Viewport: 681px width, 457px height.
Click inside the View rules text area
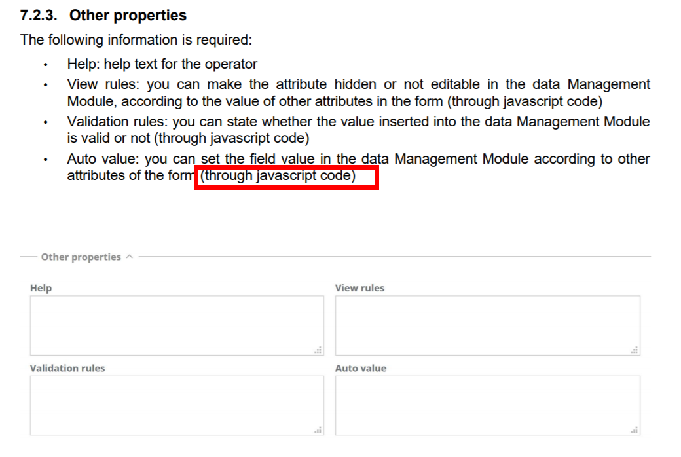click(487, 325)
